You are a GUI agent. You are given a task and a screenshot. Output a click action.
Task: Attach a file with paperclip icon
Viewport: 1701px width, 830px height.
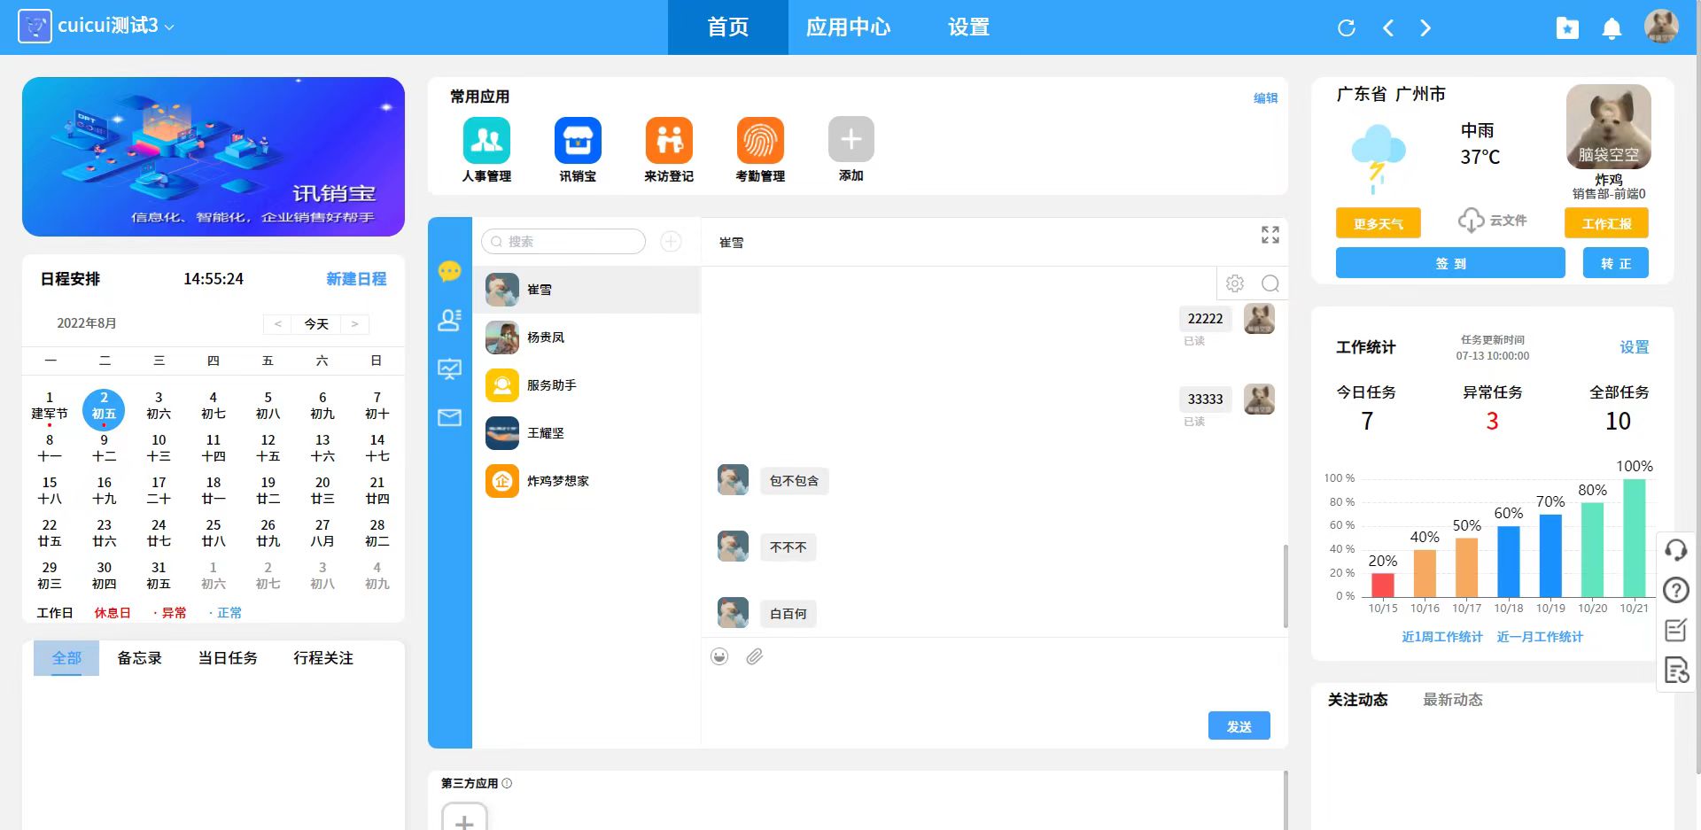(754, 656)
